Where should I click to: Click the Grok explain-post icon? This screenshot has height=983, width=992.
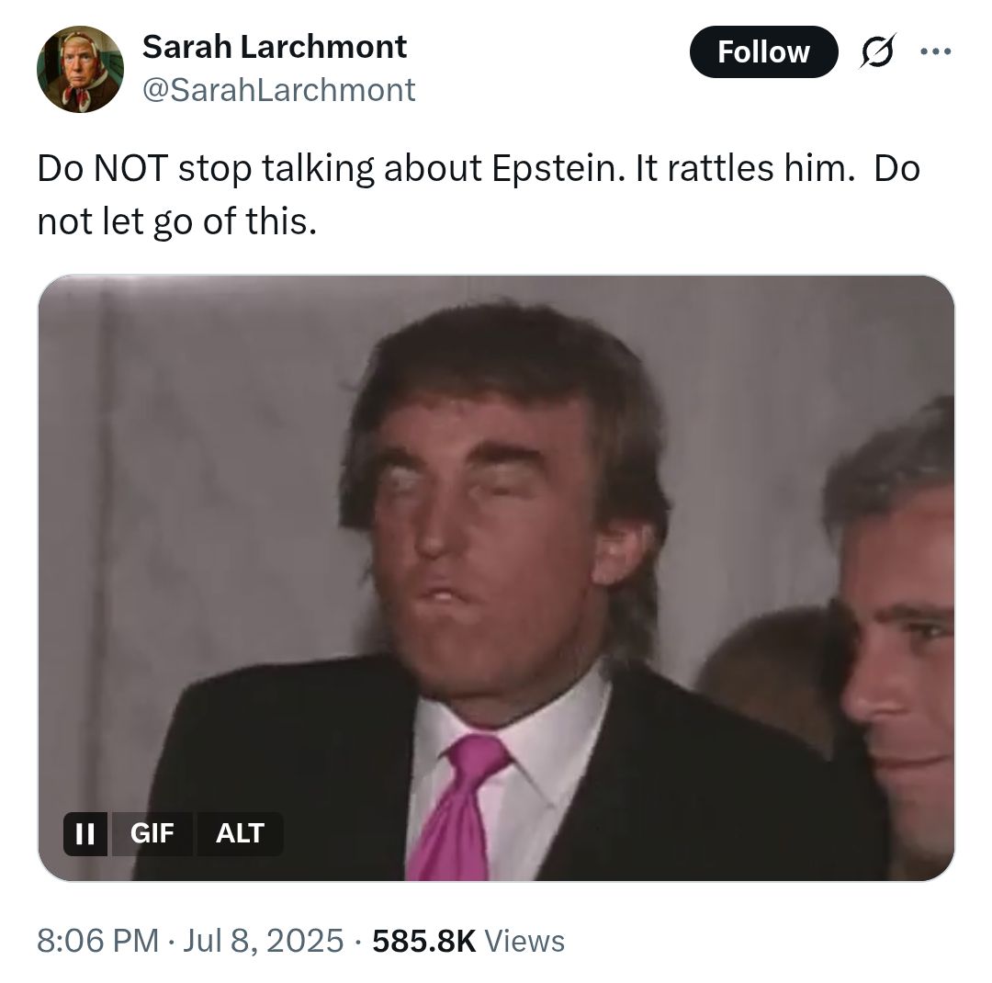877,51
